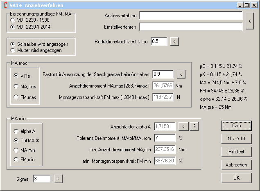Screen dimensions: 260x191
Task: Select alpha A in MA min group
Action: point(16,131)
